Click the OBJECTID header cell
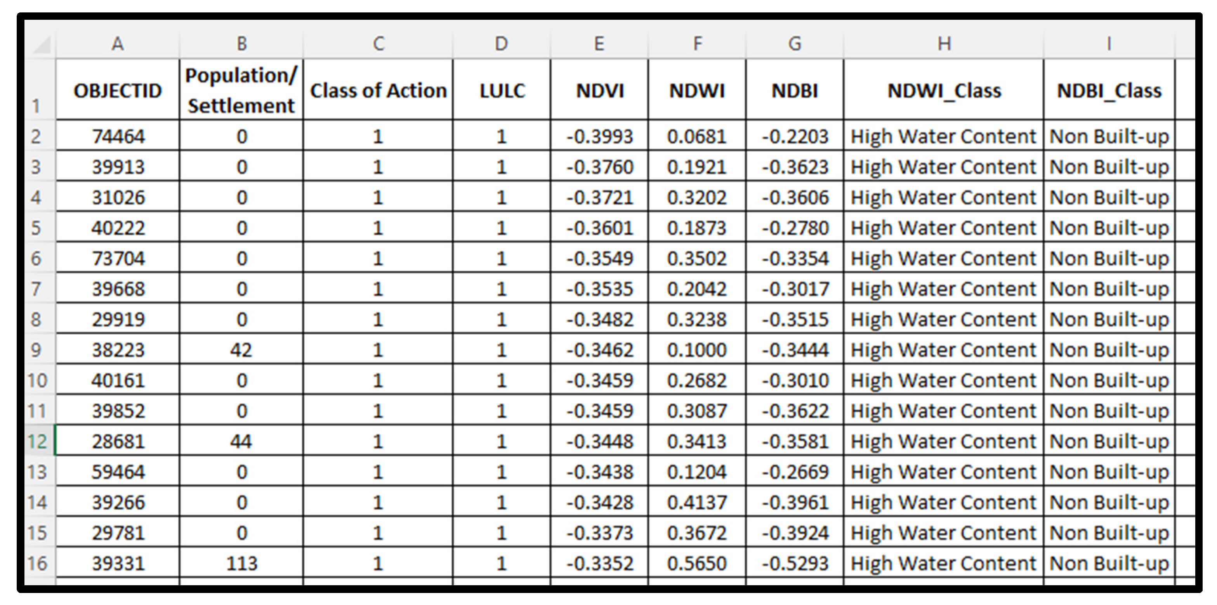 coord(118,90)
